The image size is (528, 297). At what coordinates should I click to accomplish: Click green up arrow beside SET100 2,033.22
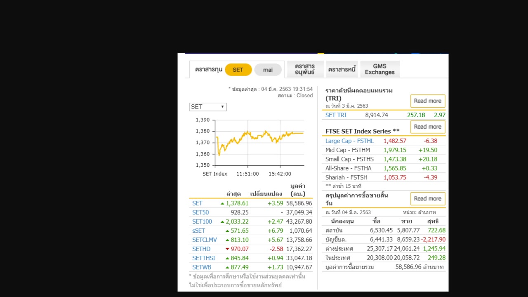[x=222, y=222]
